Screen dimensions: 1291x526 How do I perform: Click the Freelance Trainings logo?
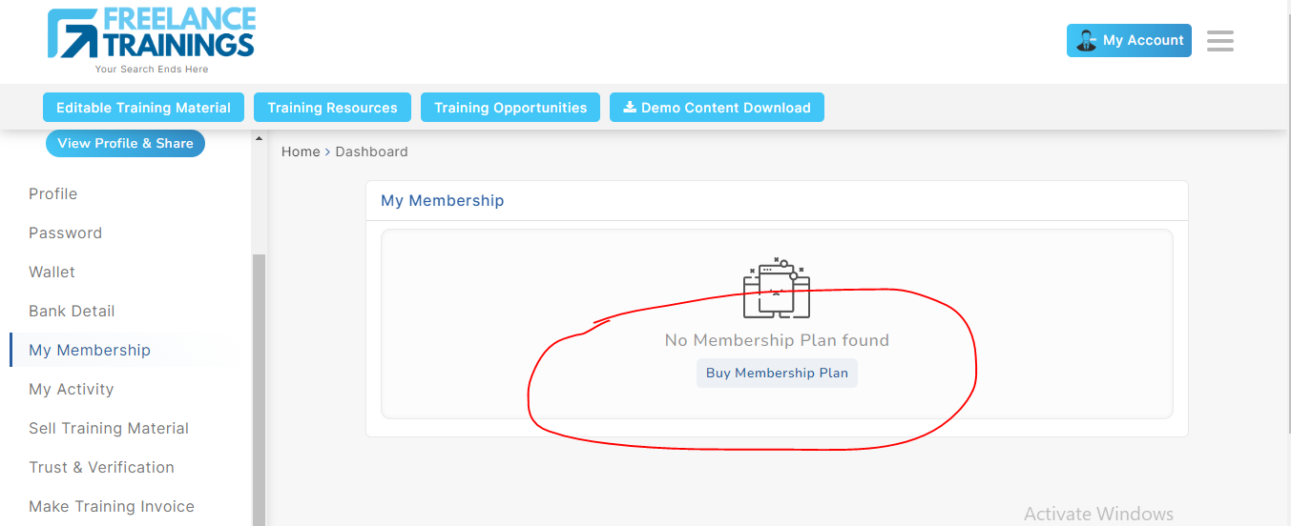click(x=152, y=40)
